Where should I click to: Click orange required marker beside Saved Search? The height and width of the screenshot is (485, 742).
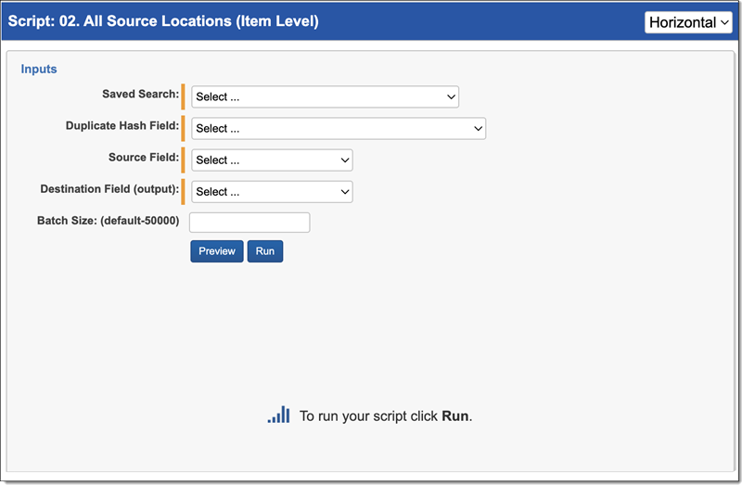coord(184,96)
